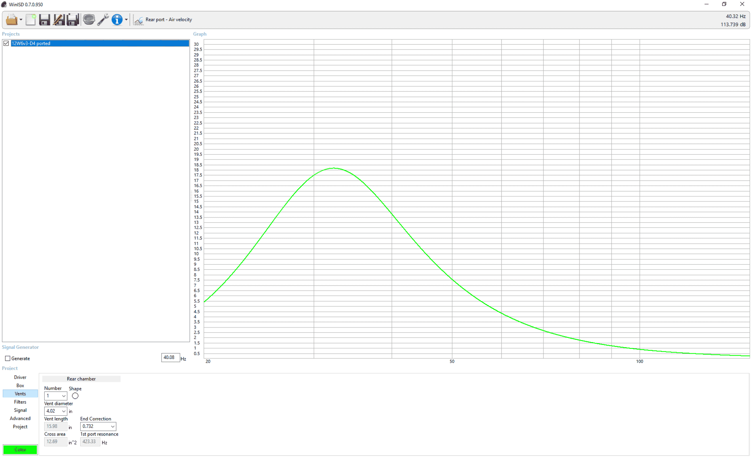Show info with the blue icon
This screenshot has width=752, height=458.
pyautogui.click(x=117, y=19)
